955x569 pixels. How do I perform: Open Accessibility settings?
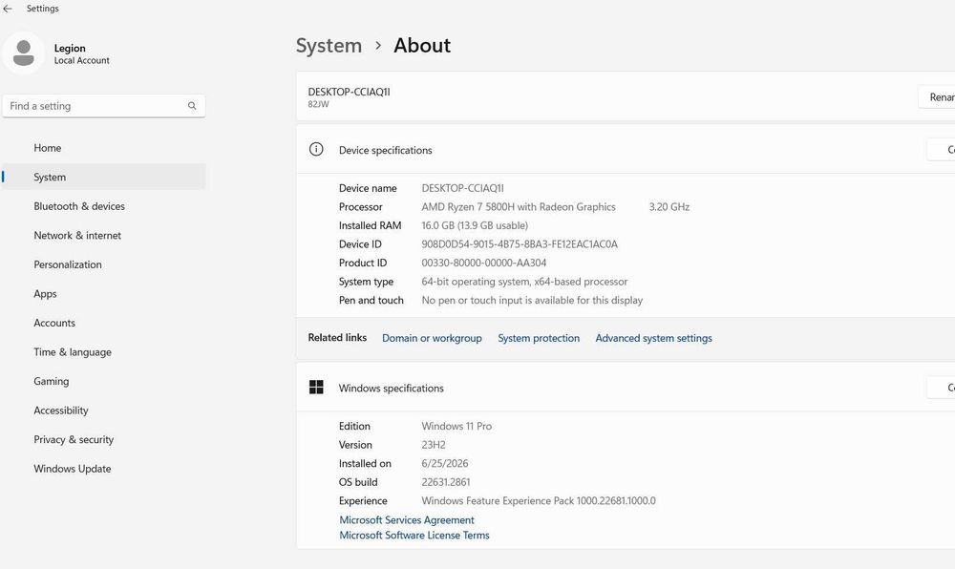(103, 411)
